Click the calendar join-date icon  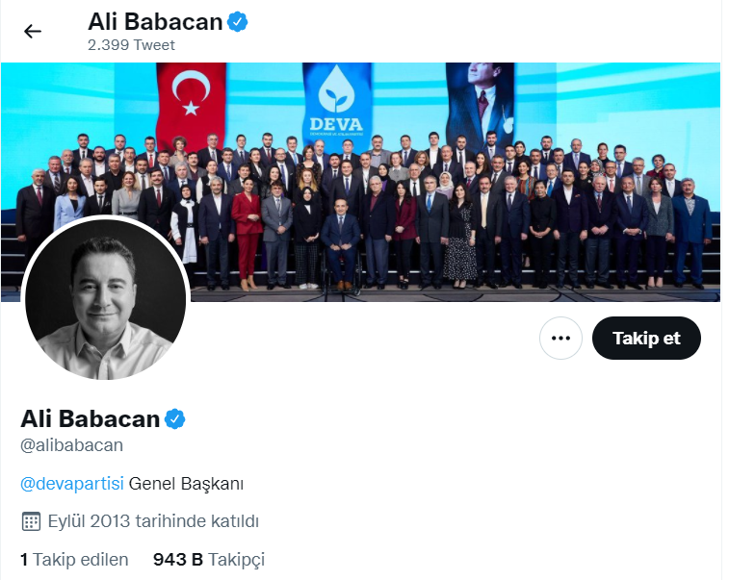(31, 521)
